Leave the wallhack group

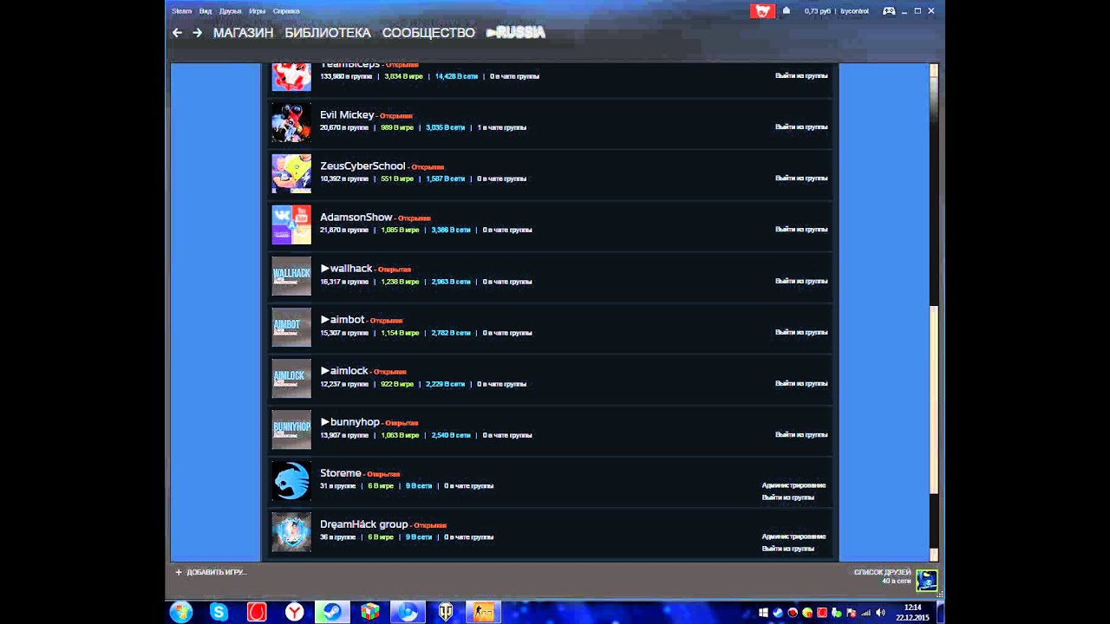(x=801, y=281)
